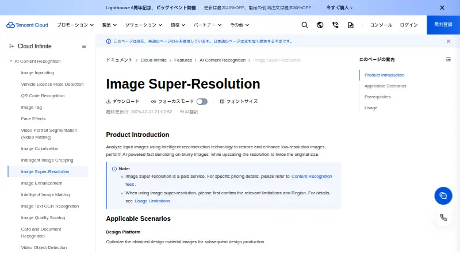
Task: Open the chat support floating button
Action: tap(443, 195)
